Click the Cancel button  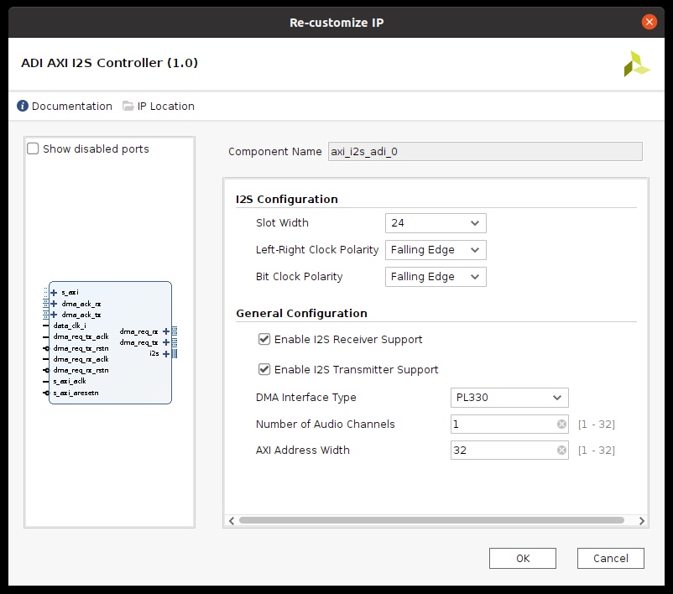[x=611, y=559]
